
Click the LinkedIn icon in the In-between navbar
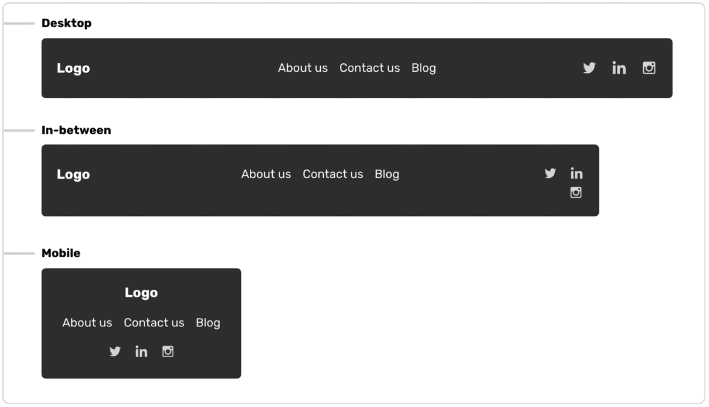click(x=577, y=173)
